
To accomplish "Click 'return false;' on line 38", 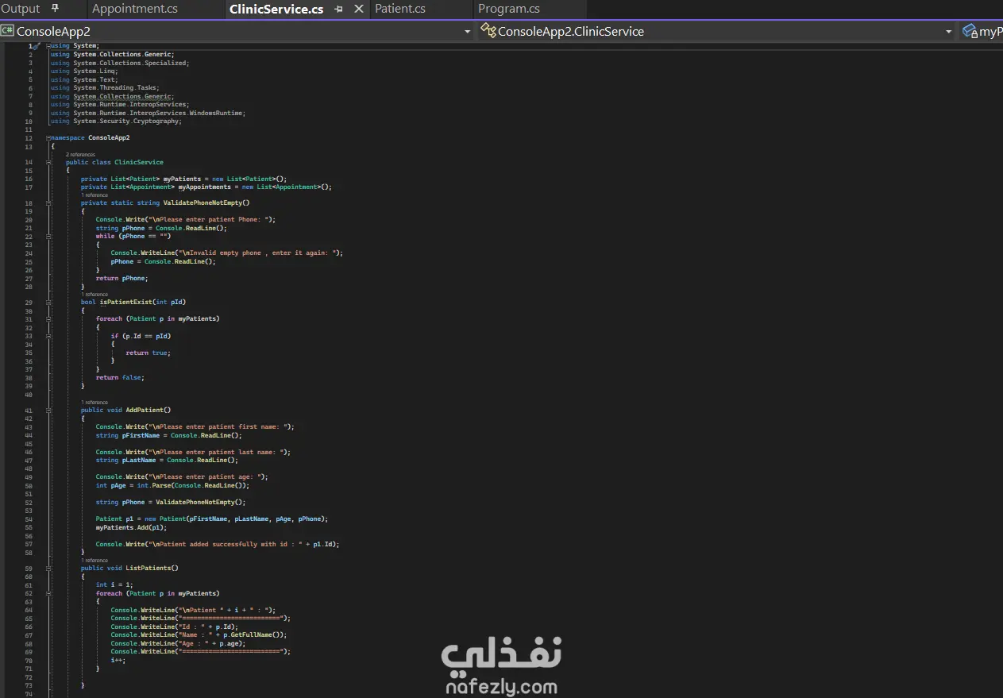I will point(120,378).
